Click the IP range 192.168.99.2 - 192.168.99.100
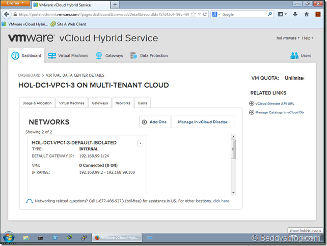 point(107,172)
